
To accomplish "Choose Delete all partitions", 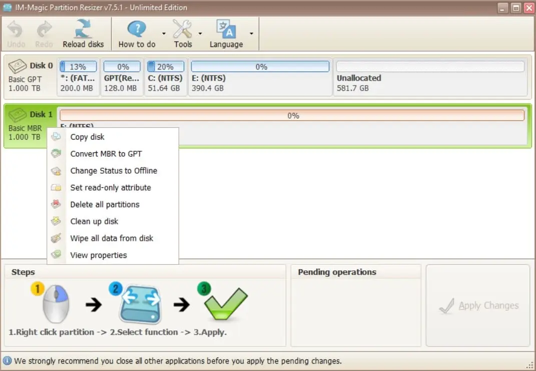I will pyautogui.click(x=113, y=204).
